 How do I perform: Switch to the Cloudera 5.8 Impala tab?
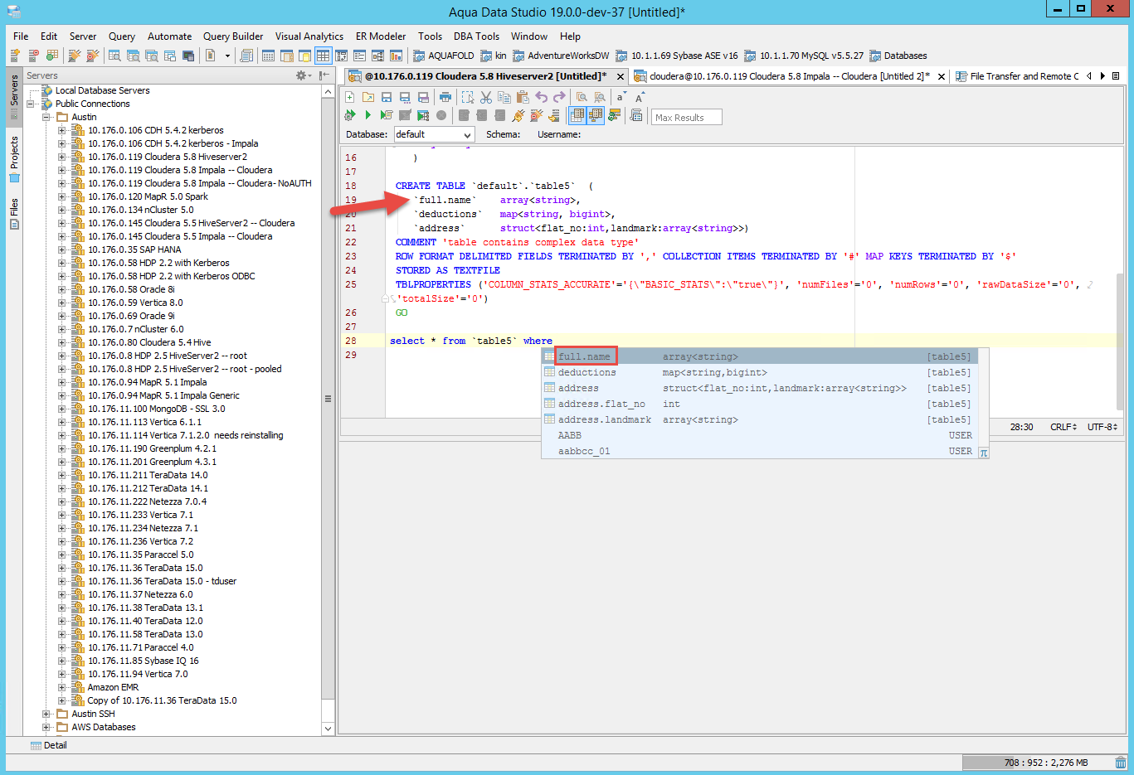tap(788, 76)
